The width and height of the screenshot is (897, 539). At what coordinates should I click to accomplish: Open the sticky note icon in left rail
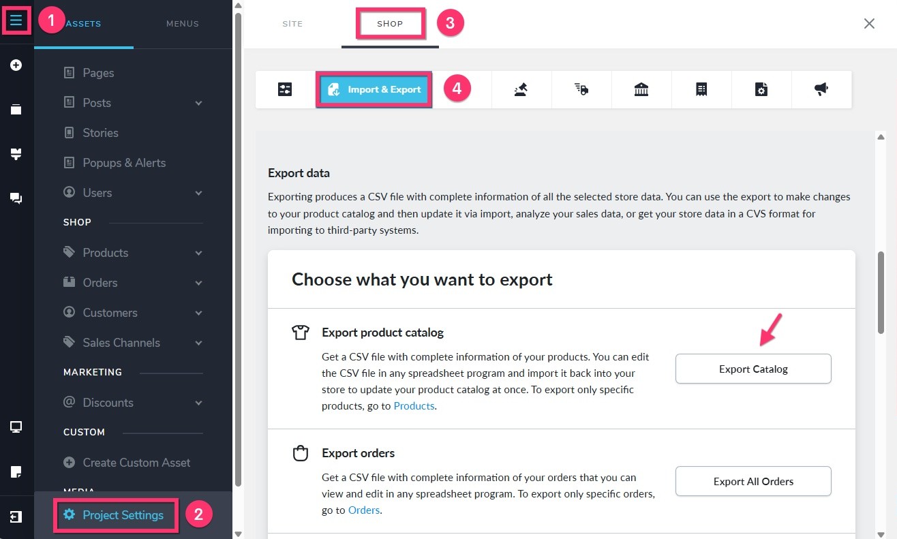[16, 472]
